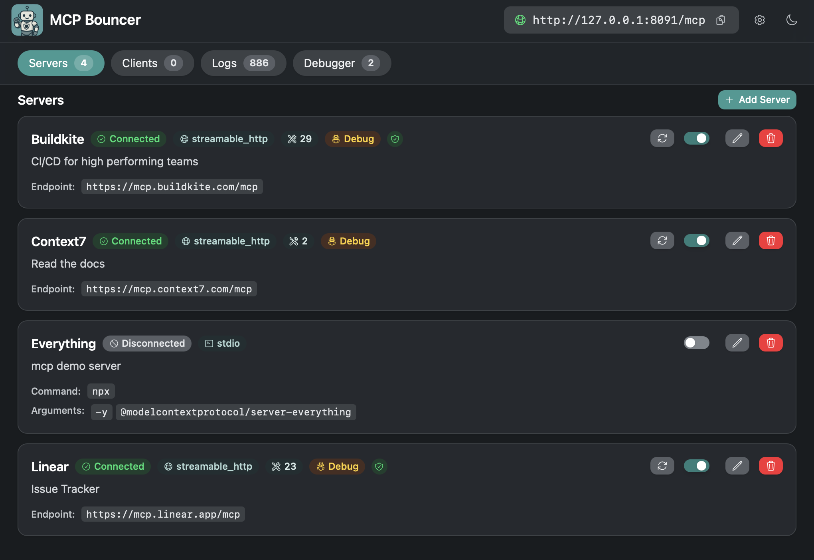Click the shield icon next to Buildkite's Debug badge
This screenshot has height=560, width=814.
point(395,139)
